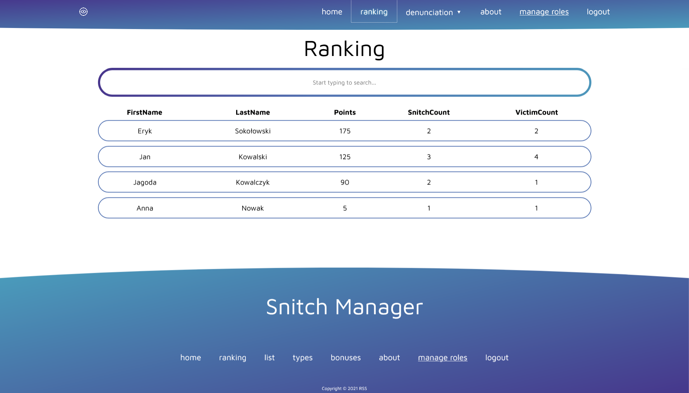The width and height of the screenshot is (689, 393).
Task: Click the eye logo icon
Action: point(83,12)
